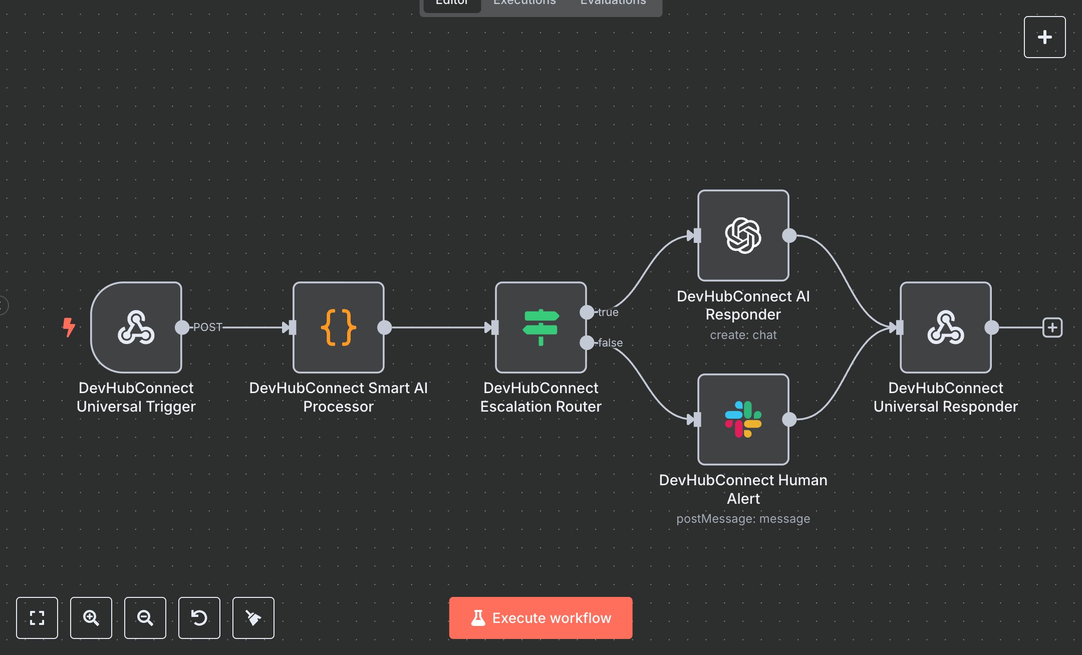Click the tidy up workflow icon
The height and width of the screenshot is (655, 1082).
(x=253, y=618)
